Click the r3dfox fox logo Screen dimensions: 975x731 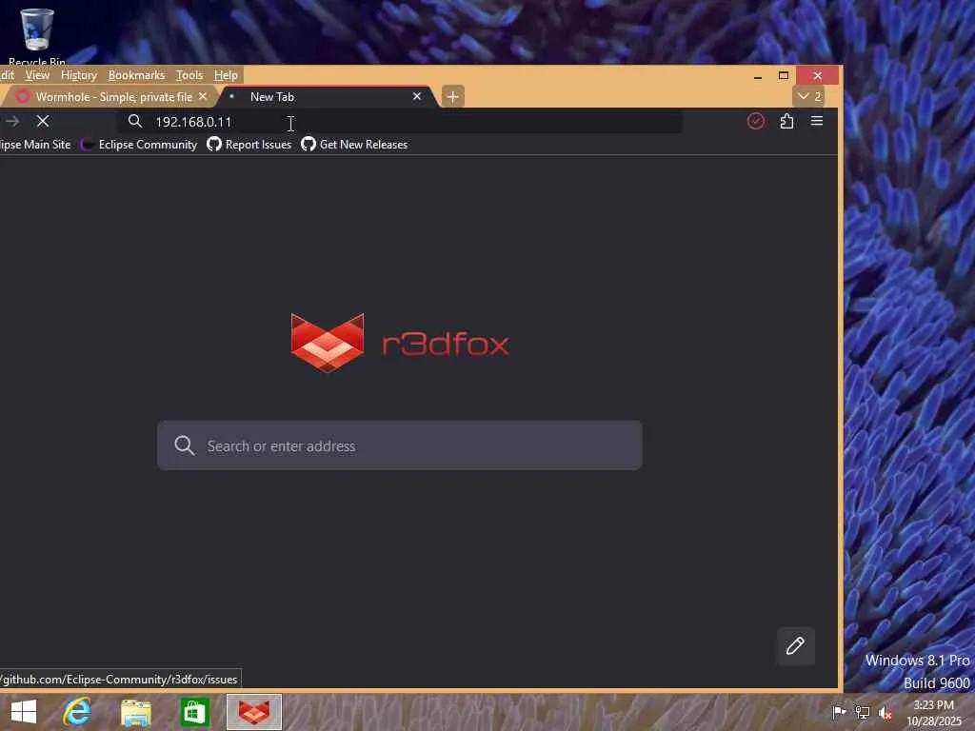[x=328, y=343]
